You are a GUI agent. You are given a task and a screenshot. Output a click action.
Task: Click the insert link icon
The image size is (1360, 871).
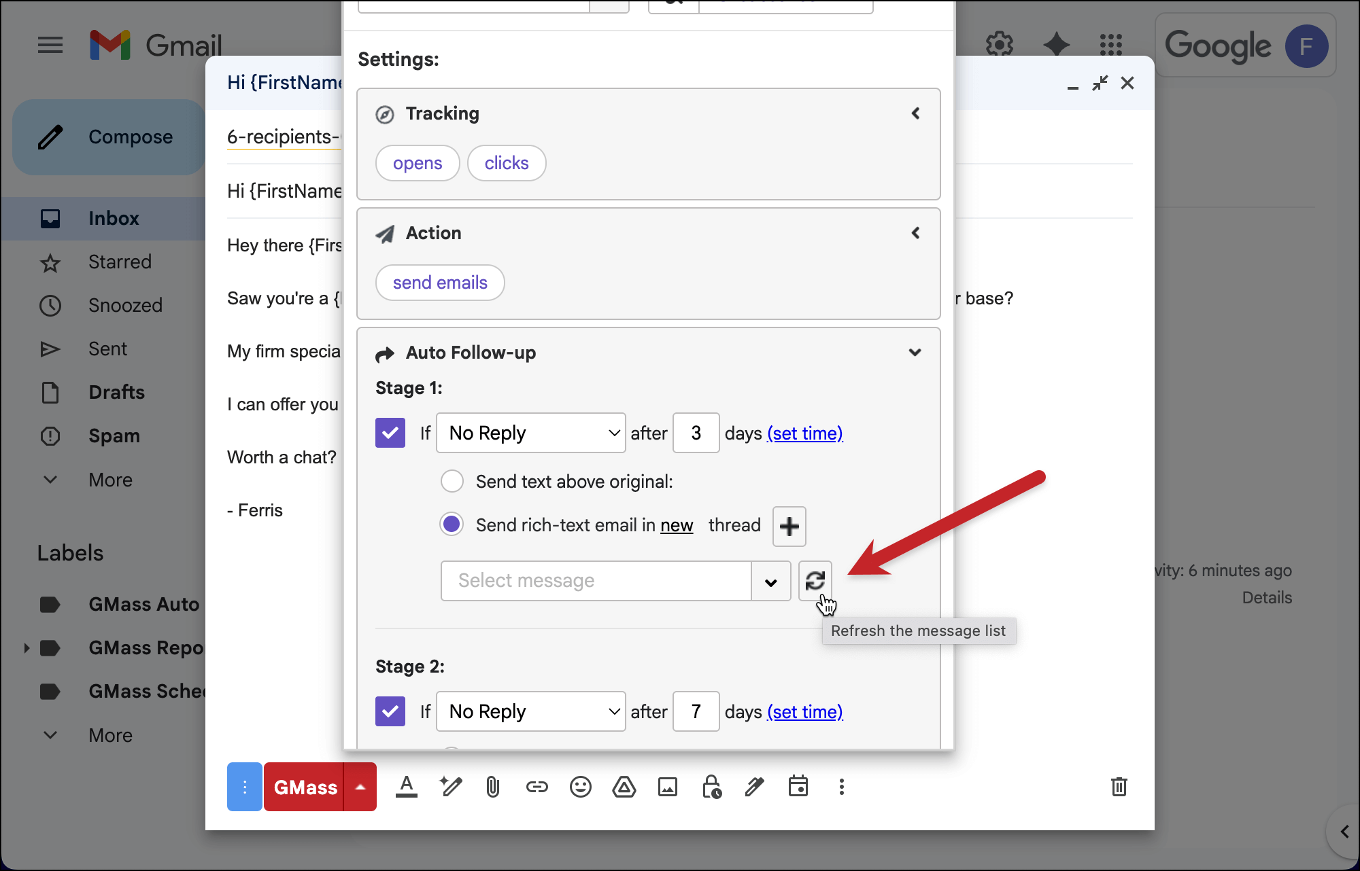[537, 787]
